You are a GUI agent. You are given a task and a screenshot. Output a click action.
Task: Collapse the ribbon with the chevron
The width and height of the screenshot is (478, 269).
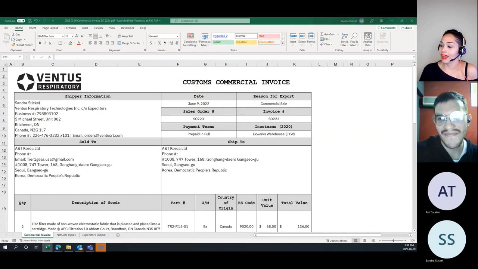pyautogui.click(x=413, y=50)
